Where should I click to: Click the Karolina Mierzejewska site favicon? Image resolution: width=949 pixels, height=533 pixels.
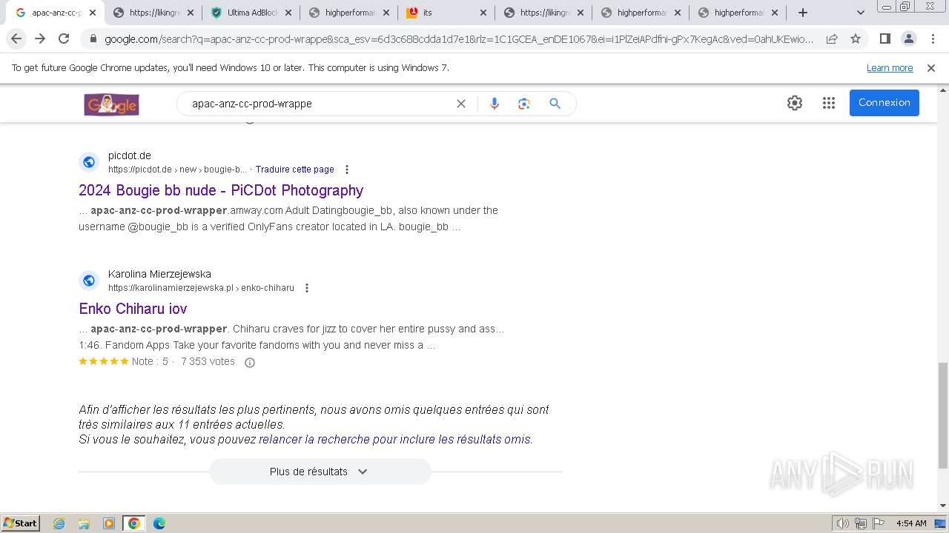(89, 281)
